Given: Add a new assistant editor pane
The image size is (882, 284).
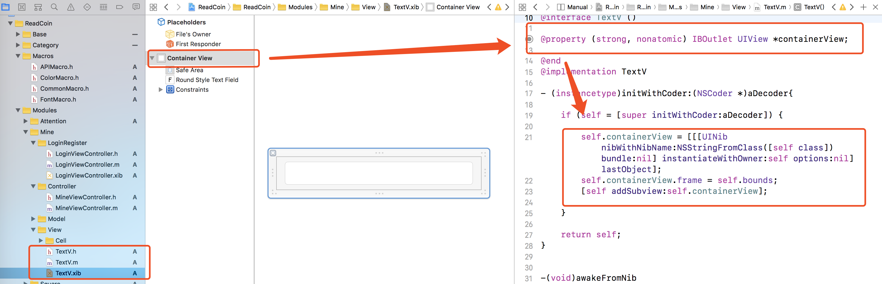Looking at the screenshot, I should (863, 7).
